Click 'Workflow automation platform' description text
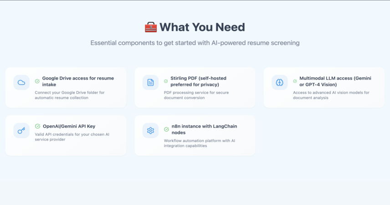 click(200, 143)
